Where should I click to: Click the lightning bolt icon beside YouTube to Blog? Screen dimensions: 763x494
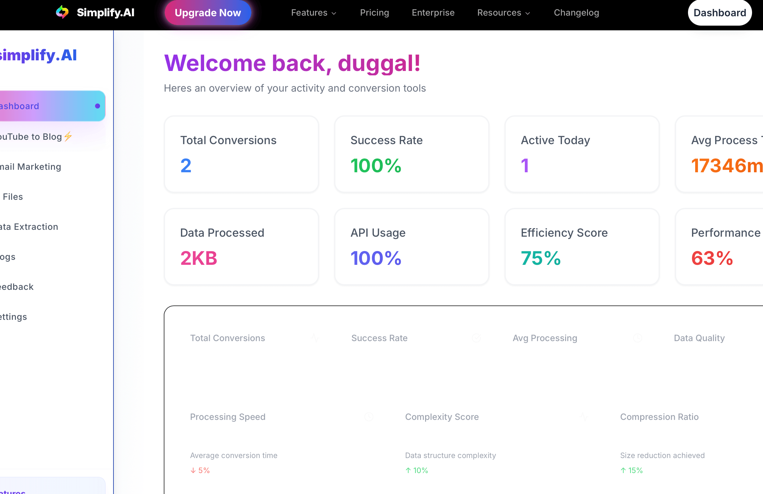[x=68, y=136]
